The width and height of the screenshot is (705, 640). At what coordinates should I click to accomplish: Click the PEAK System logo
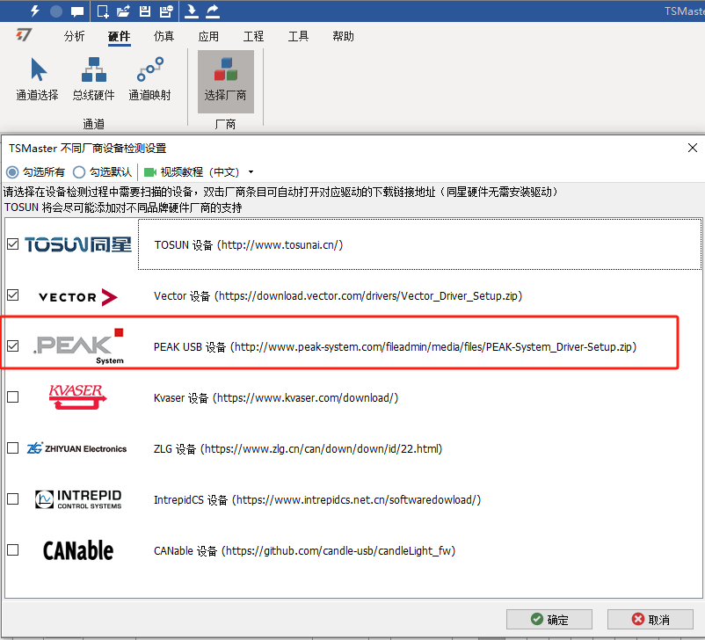(79, 346)
